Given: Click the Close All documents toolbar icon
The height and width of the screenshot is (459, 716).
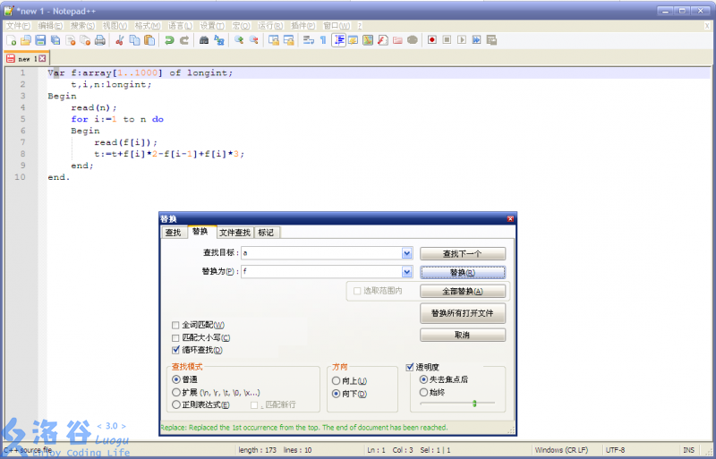Looking at the screenshot, I should point(85,40).
